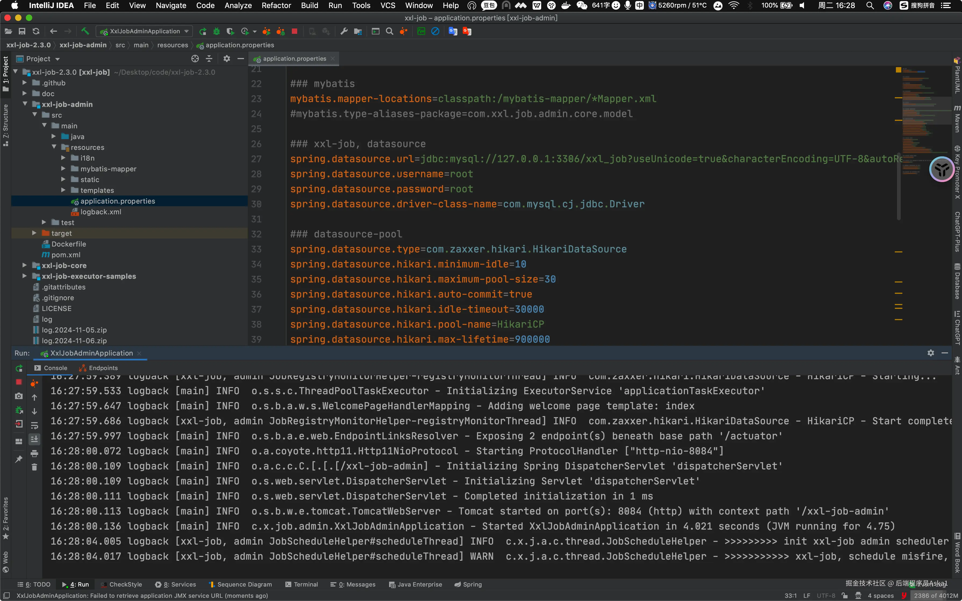Rerun XxlJobAdminApplication in the Run panel
The width and height of the screenshot is (962, 601).
tap(19, 368)
